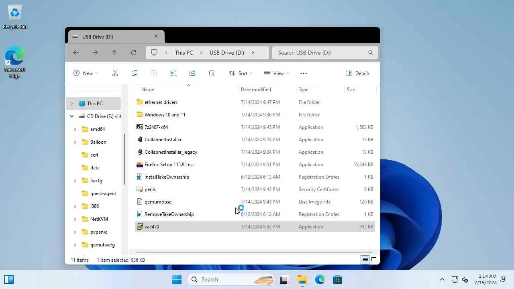Select Windows 10 and 11 folder
This screenshot has height=289, width=514.
(x=255, y=115)
